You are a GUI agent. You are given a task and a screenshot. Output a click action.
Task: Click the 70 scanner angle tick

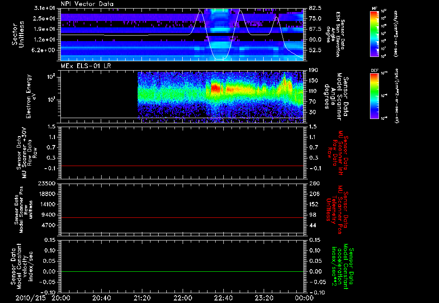(313, 102)
